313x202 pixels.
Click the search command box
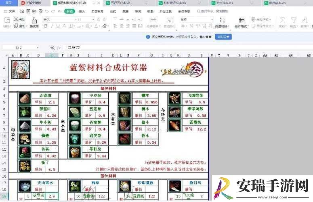pyautogui.click(x=212, y=11)
